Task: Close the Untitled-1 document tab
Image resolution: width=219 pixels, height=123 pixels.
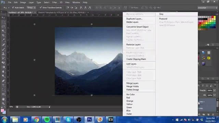Action: point(35,12)
